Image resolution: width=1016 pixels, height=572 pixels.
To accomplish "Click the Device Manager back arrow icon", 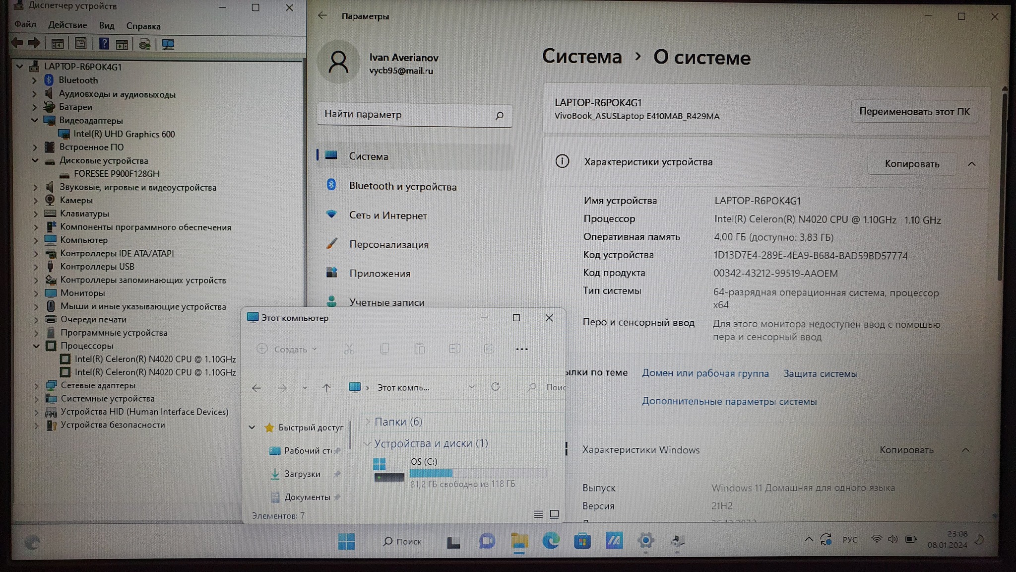I will (17, 43).
